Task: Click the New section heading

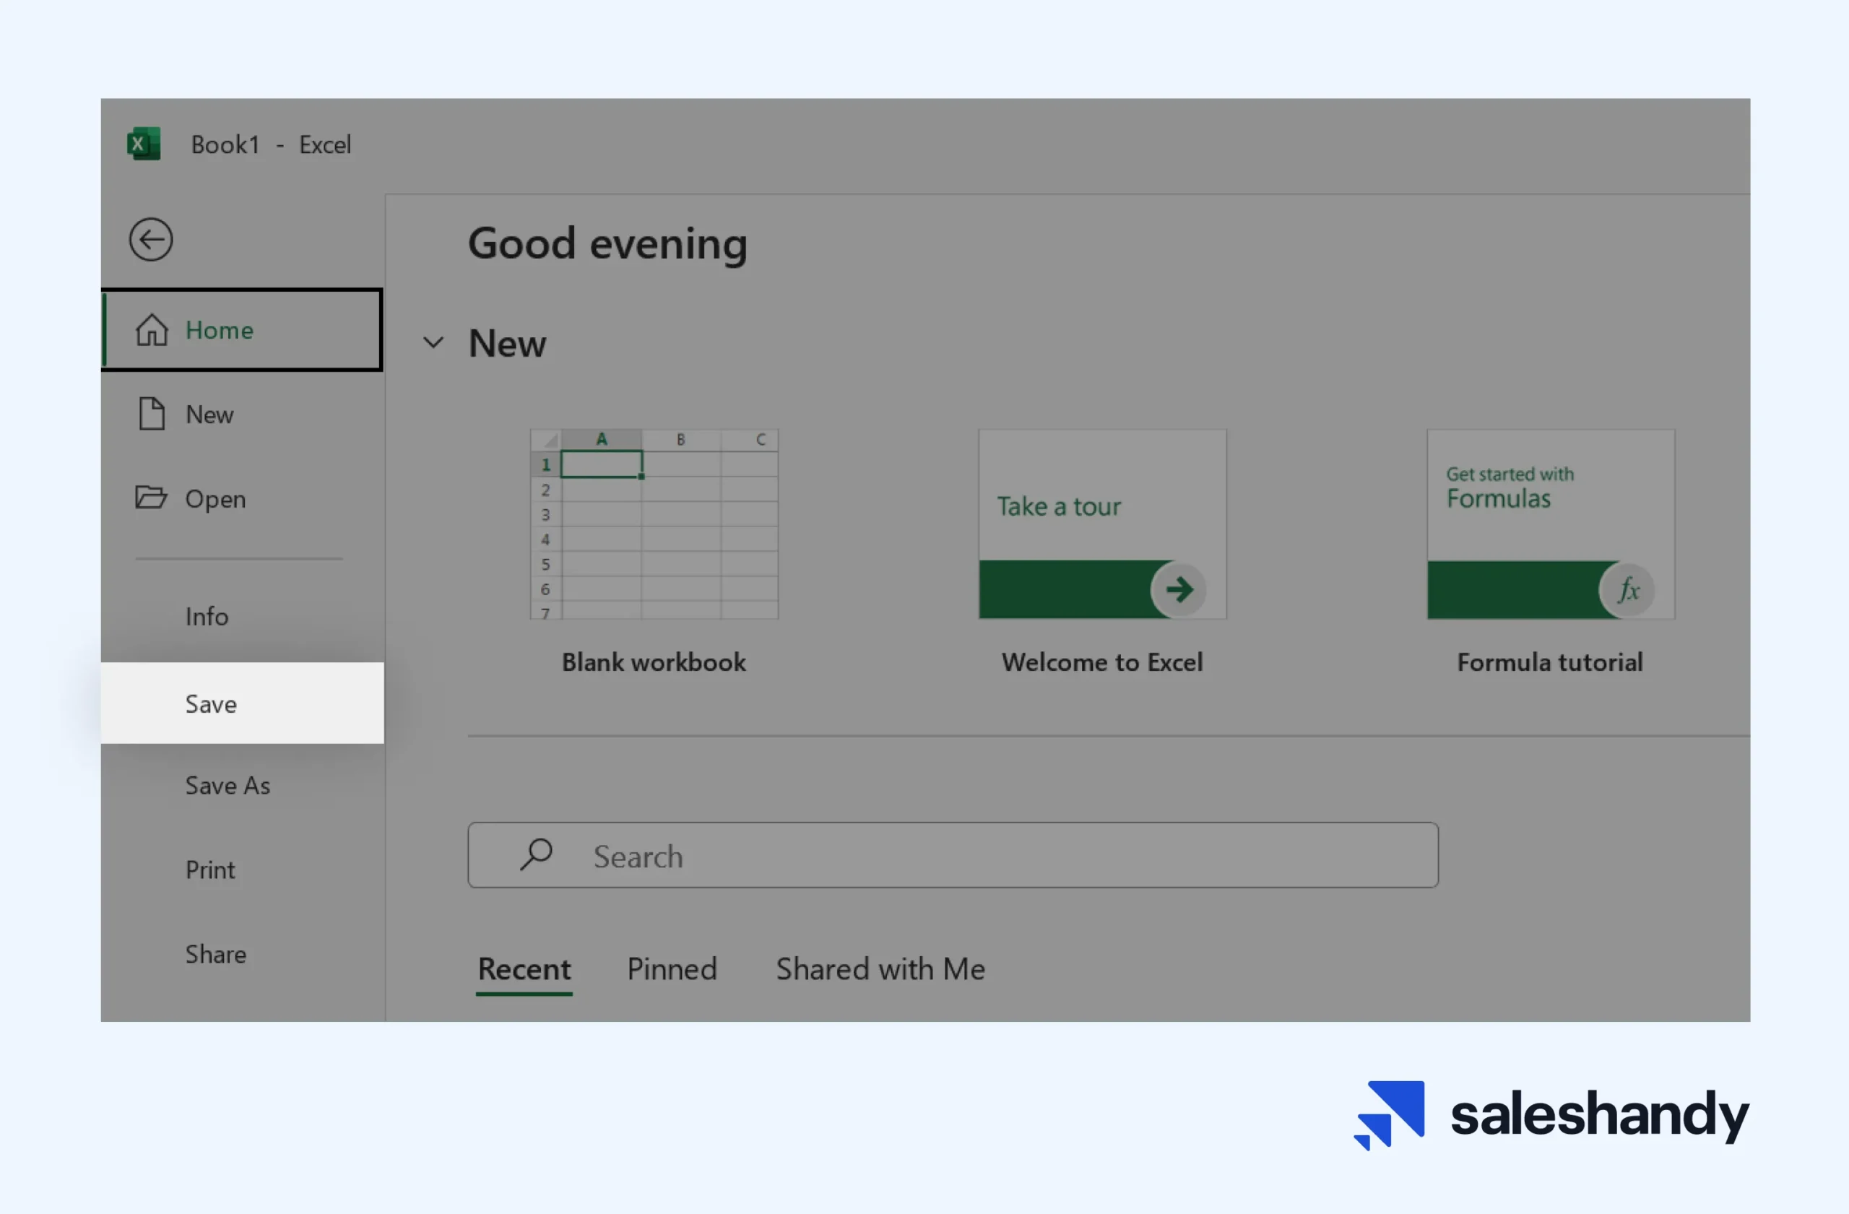Action: click(507, 343)
